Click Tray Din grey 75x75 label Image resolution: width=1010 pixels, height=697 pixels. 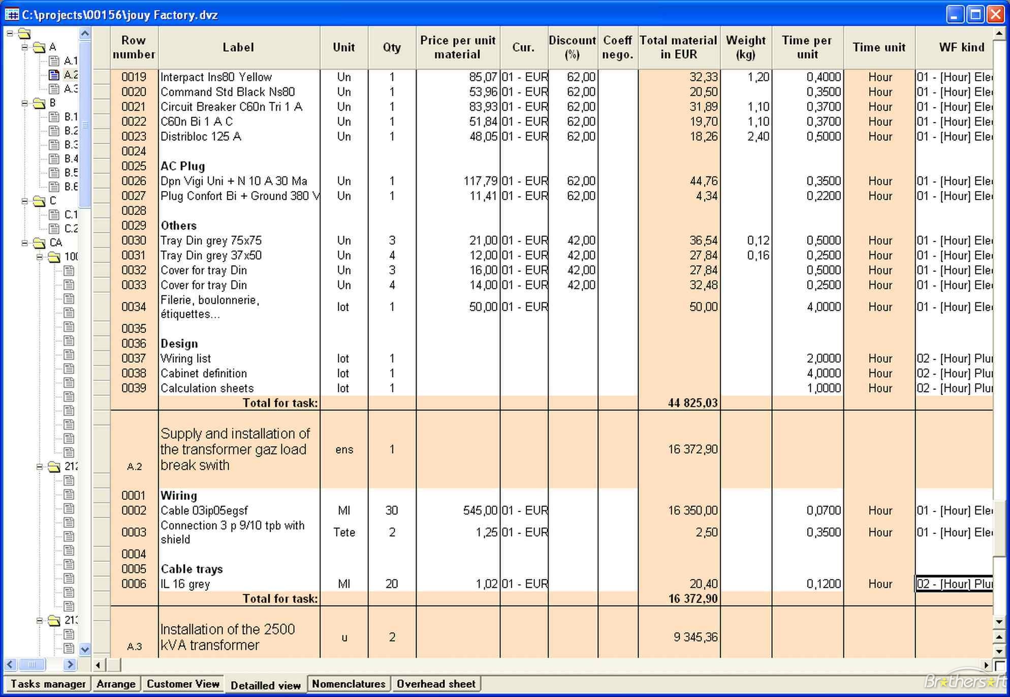[x=239, y=240]
